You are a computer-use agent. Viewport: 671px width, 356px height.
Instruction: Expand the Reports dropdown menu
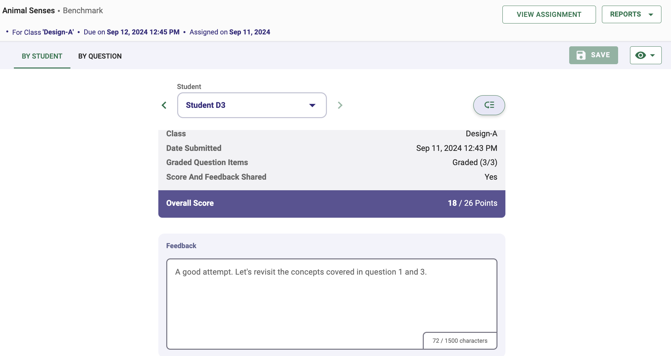coord(631,15)
